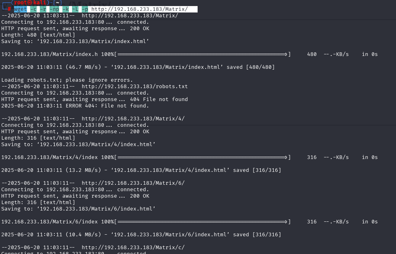396x254 pixels.
Task: Click the 480 byte count beside the progress bar
Action: pos(311,54)
